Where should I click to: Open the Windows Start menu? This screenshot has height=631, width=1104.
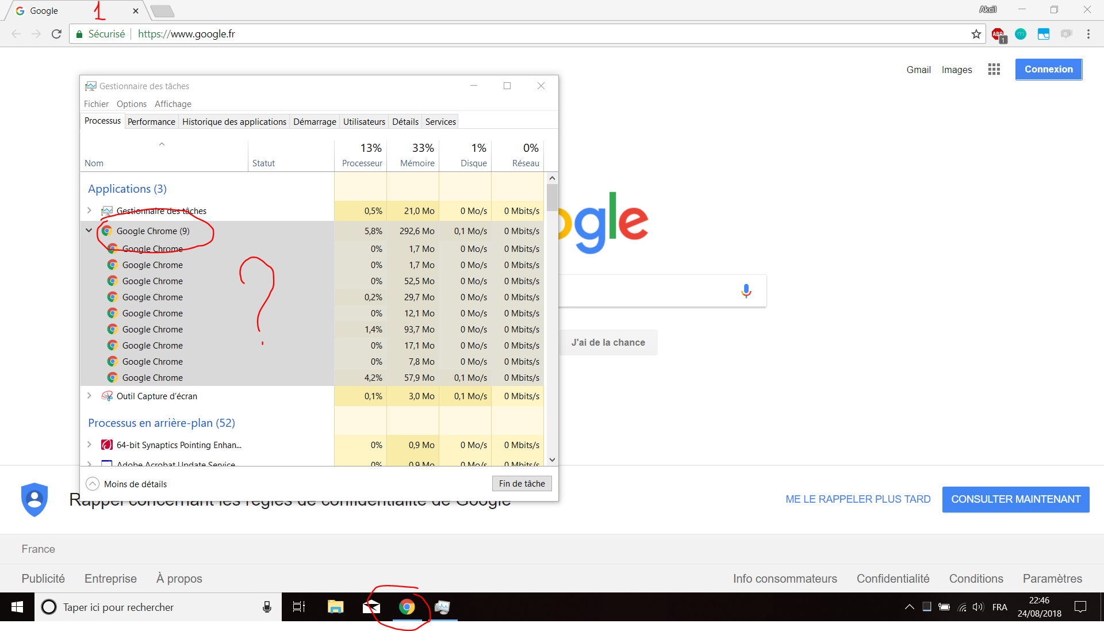coord(17,607)
